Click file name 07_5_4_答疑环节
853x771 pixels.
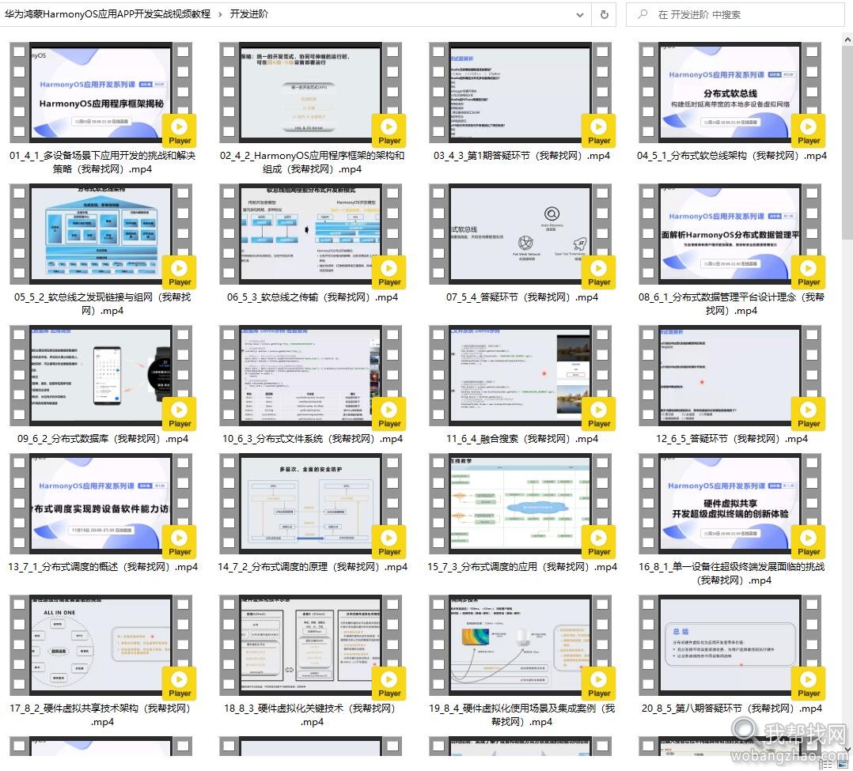pyautogui.click(x=521, y=297)
